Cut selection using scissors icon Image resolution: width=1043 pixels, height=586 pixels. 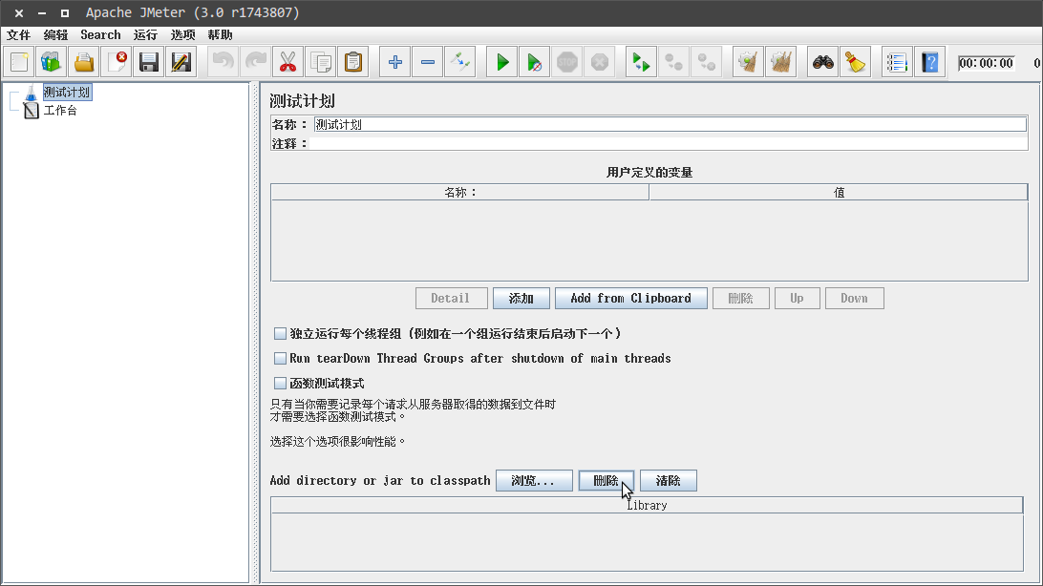click(287, 62)
